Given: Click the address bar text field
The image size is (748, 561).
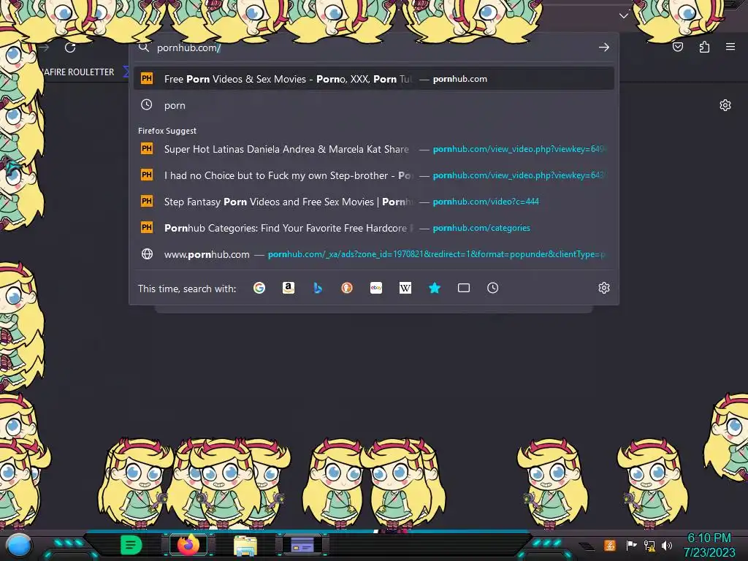Looking at the screenshot, I should pos(375,47).
